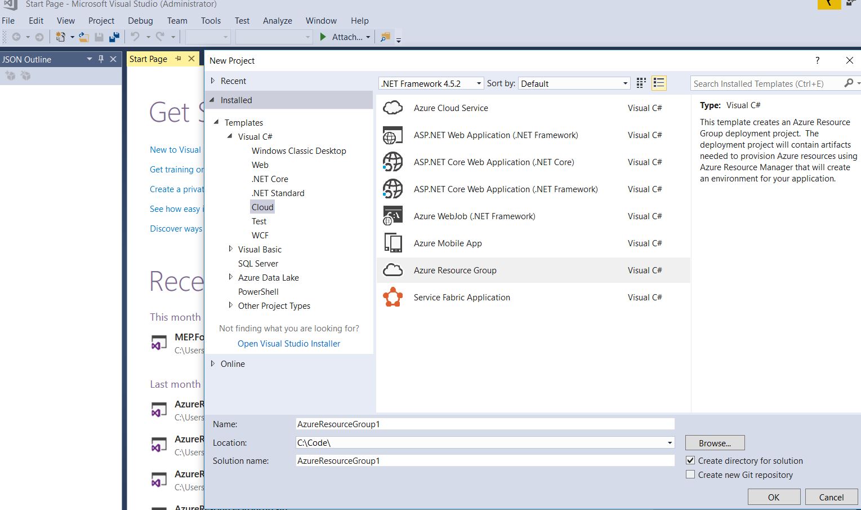The image size is (861, 510).
Task: Open the .NET Framework 4.5.2 version dropdown
Action: 431,83
